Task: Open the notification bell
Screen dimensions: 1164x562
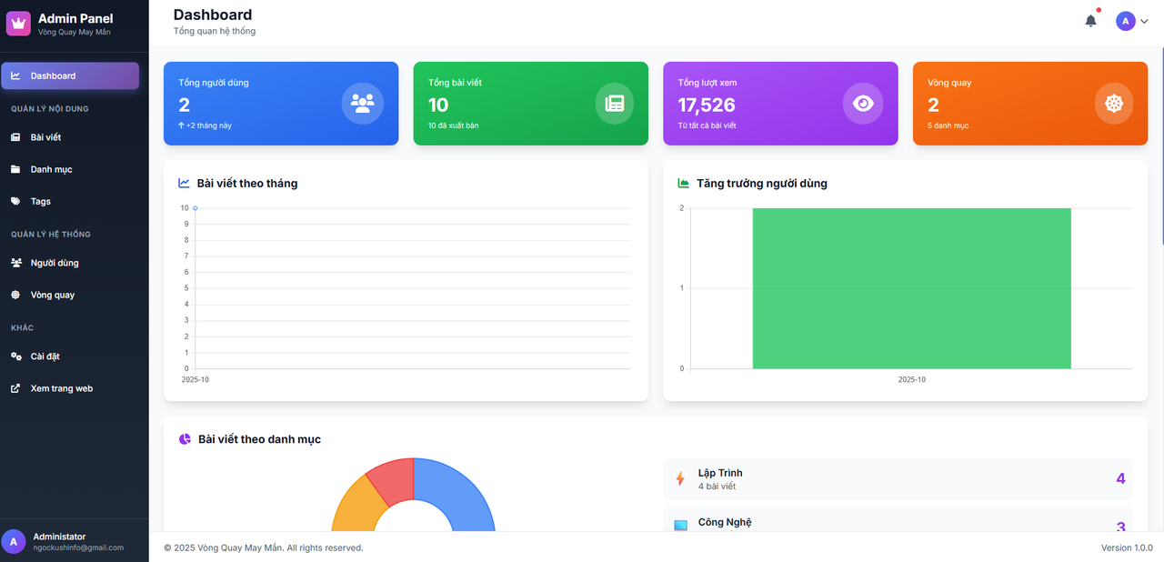Action: 1090,21
